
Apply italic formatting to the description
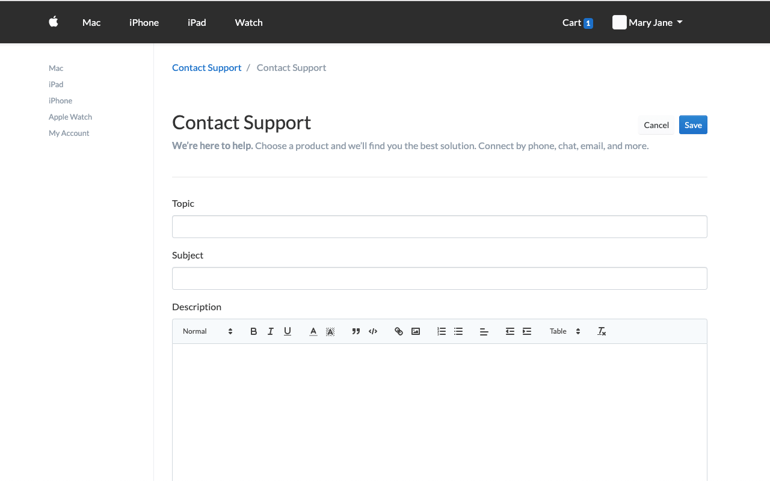click(270, 331)
